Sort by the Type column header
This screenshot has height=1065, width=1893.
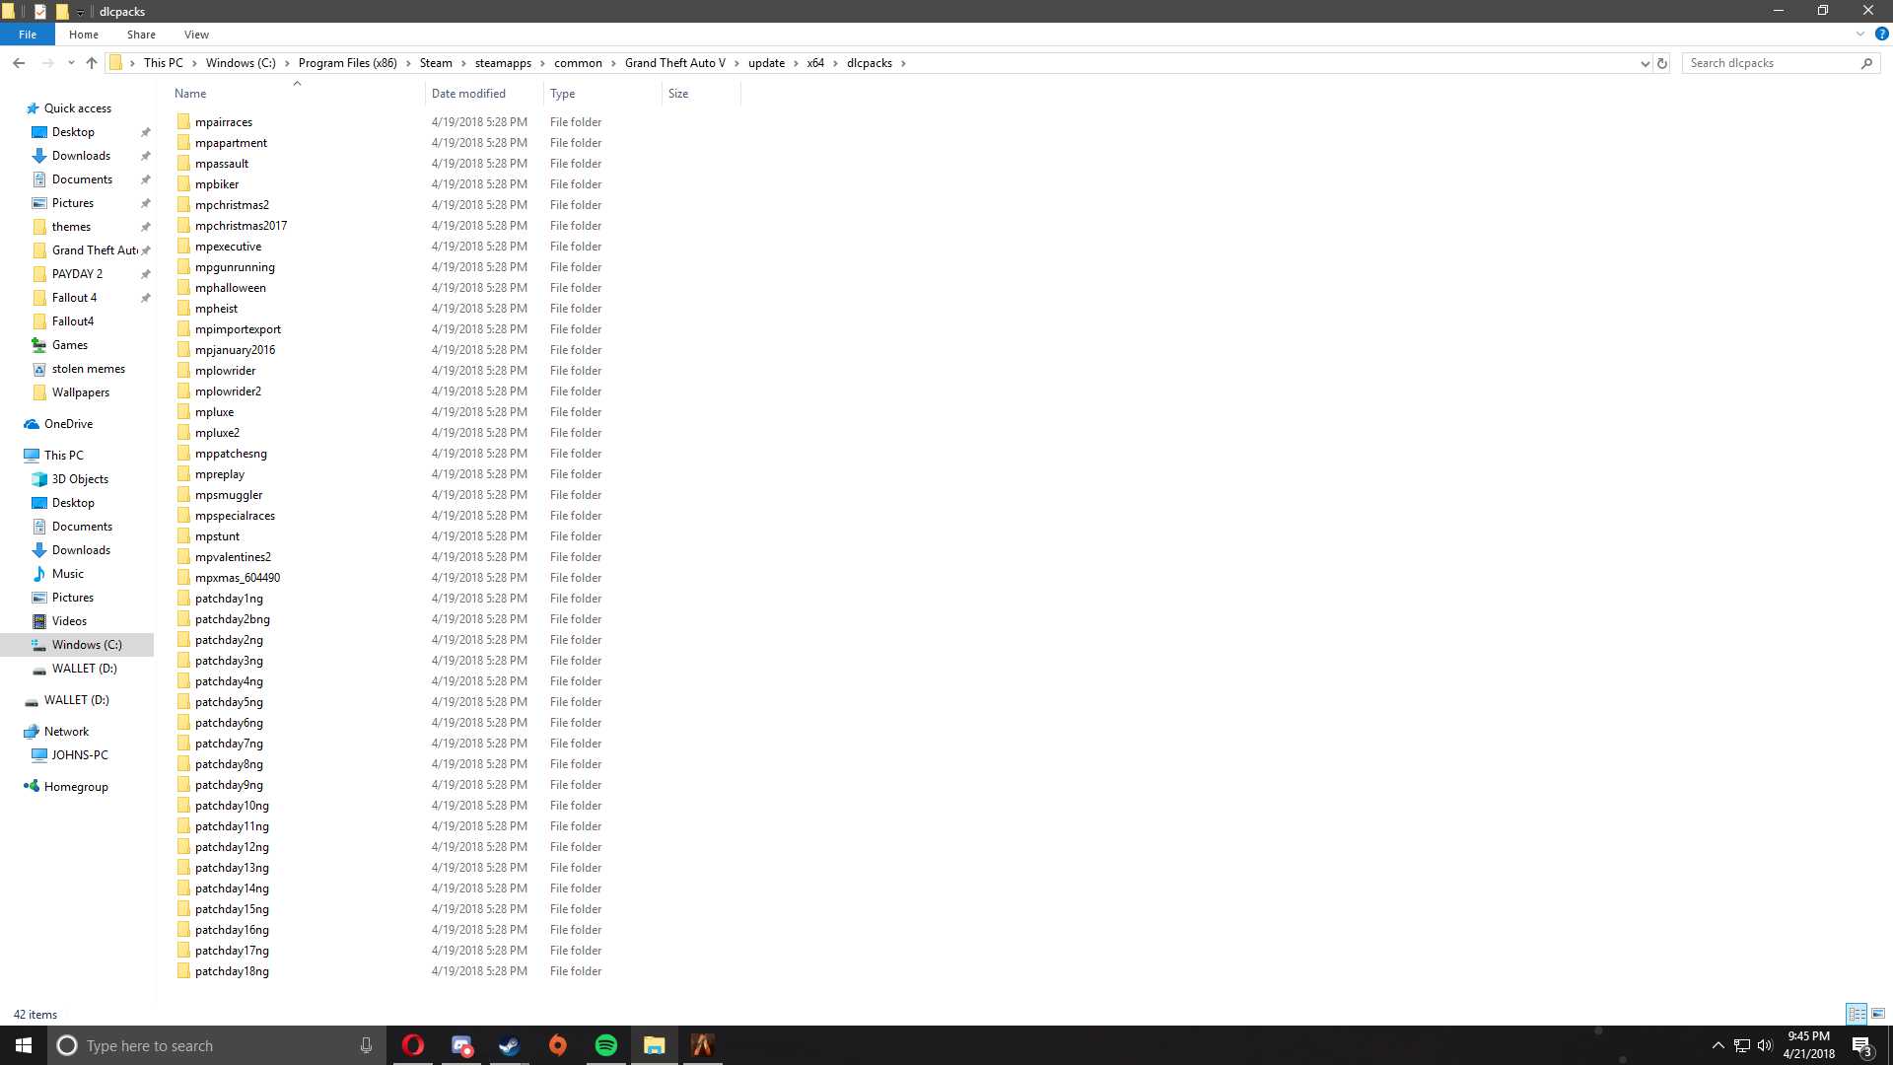coord(602,94)
